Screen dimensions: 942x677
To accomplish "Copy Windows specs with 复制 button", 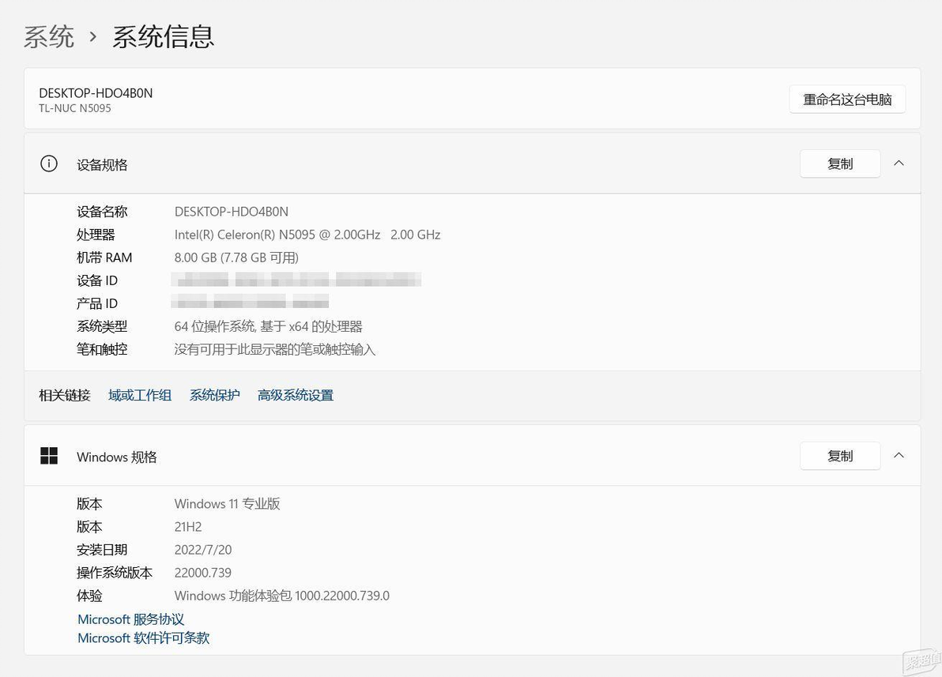I will pos(840,456).
